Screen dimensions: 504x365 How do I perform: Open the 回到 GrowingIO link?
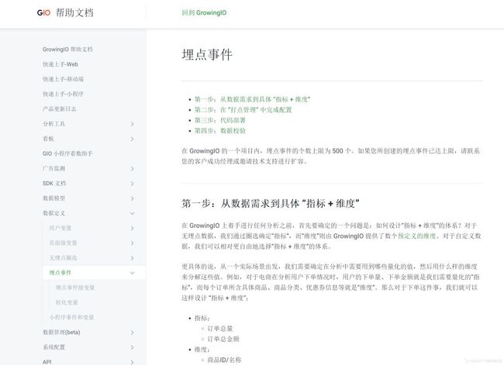[204, 12]
